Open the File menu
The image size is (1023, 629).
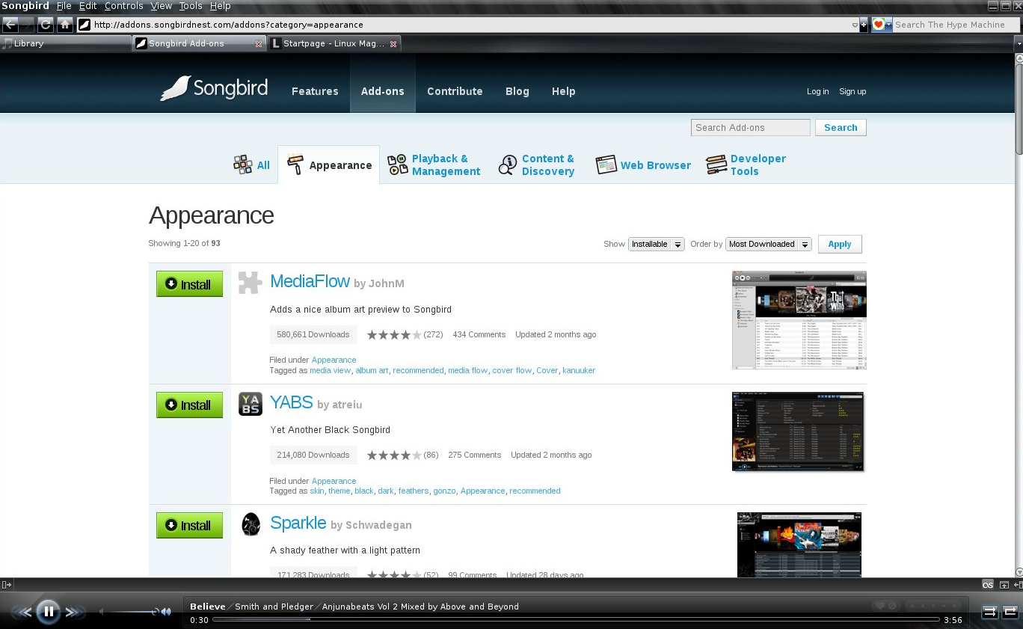click(x=64, y=6)
